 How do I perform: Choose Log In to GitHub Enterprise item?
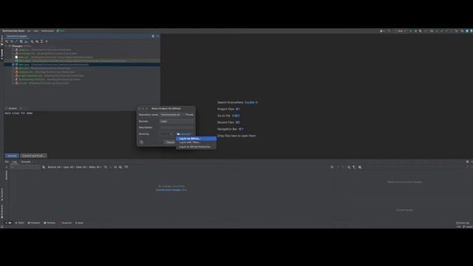[x=196, y=147]
